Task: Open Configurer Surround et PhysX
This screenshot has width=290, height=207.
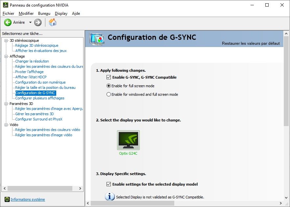Action: (x=39, y=119)
